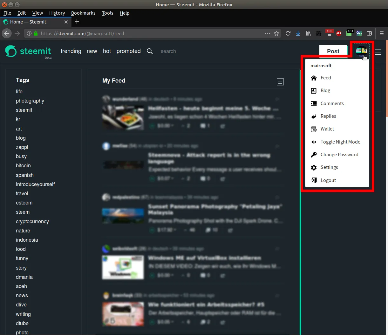388x335 pixels.
Task: Click mairosoft username in dropdown
Action: coord(321,66)
